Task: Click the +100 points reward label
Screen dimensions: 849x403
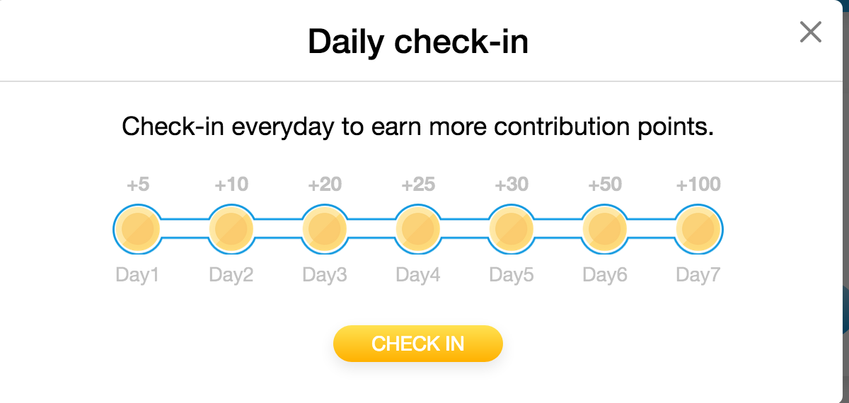Action: click(698, 185)
